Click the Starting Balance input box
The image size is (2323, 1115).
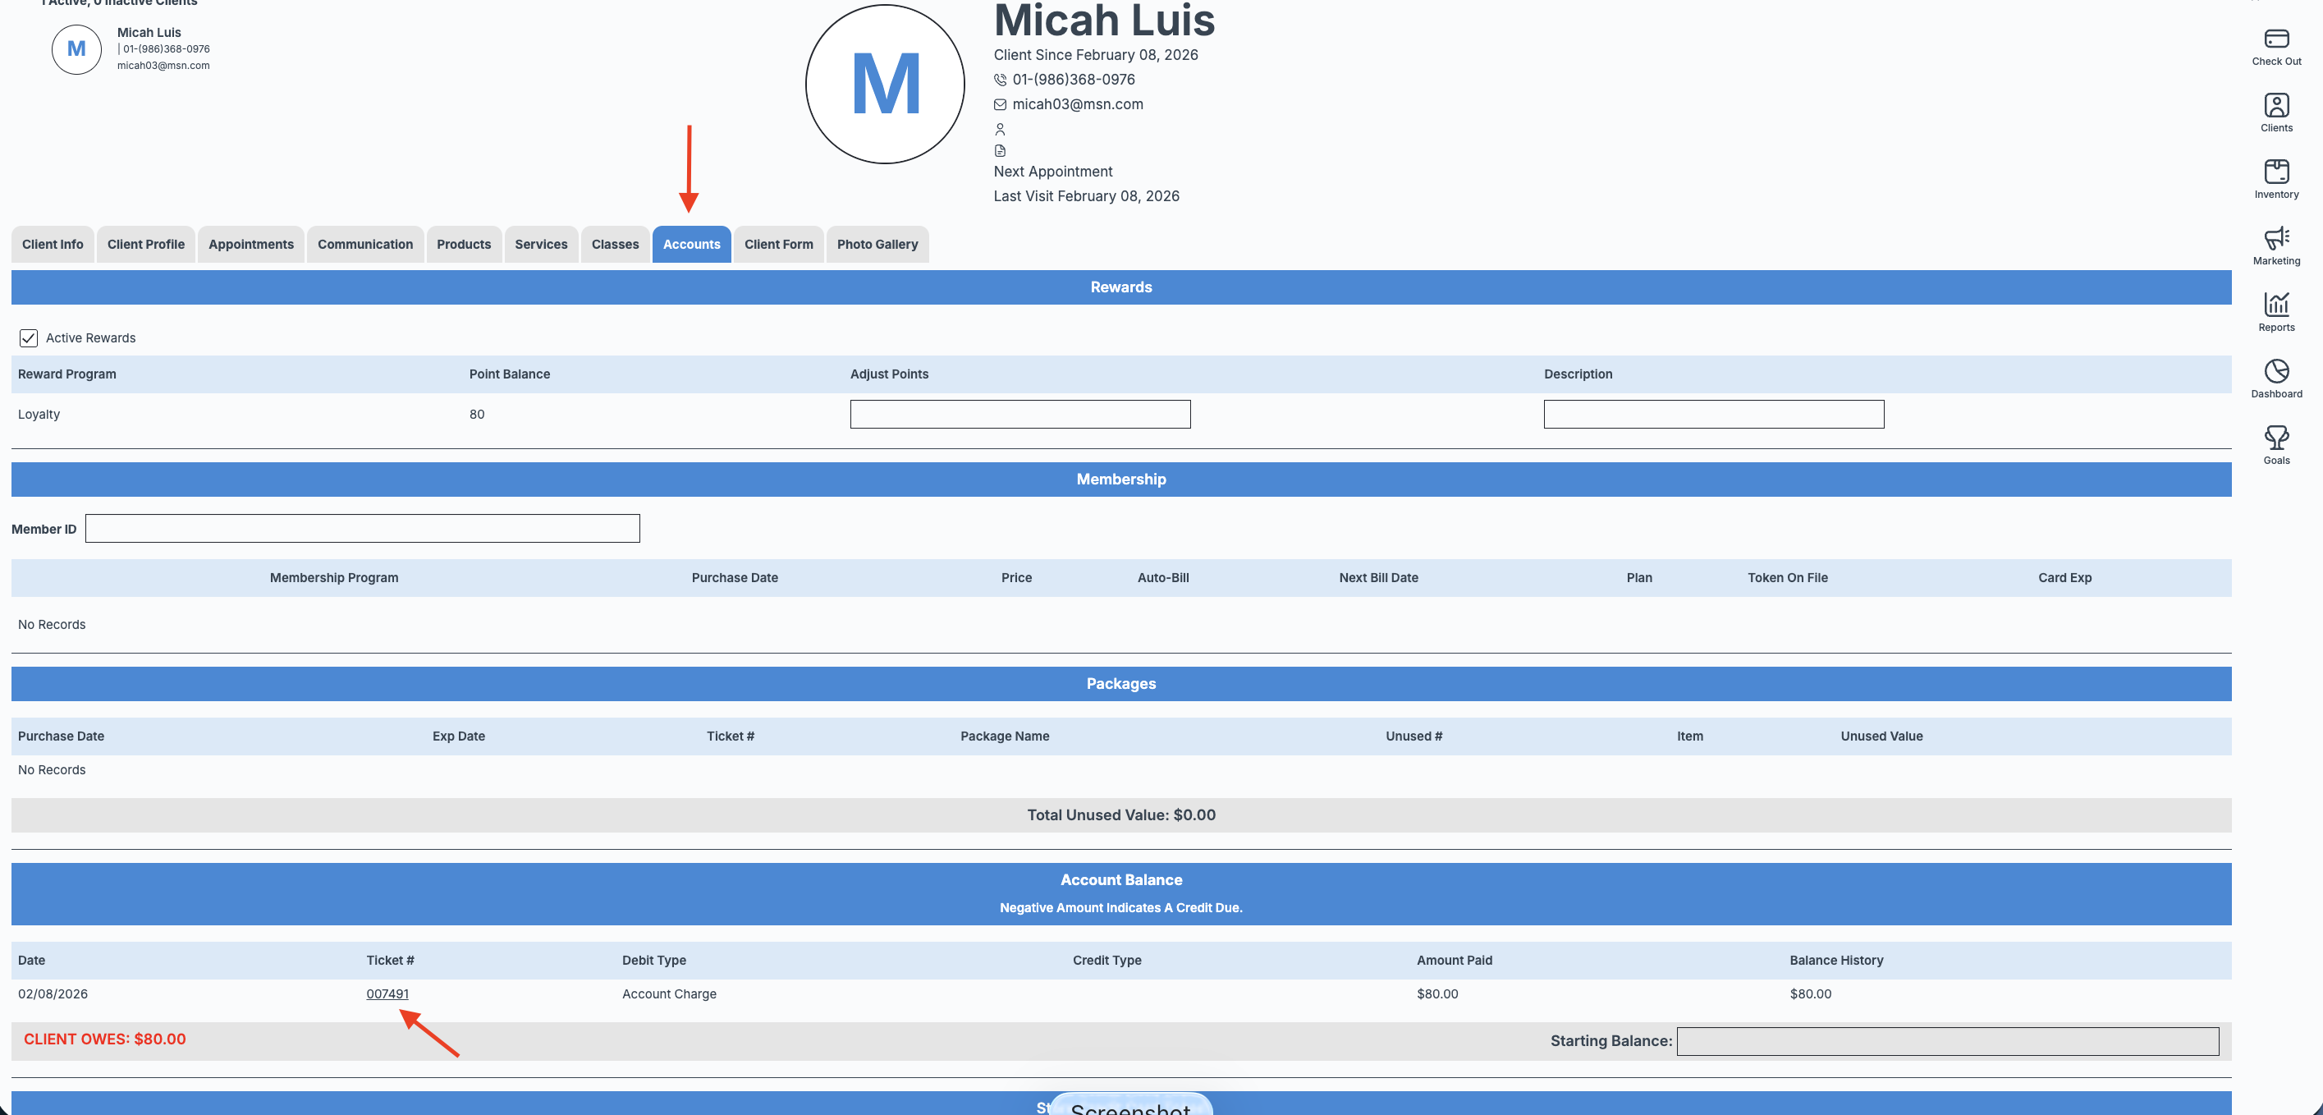pos(1947,1041)
